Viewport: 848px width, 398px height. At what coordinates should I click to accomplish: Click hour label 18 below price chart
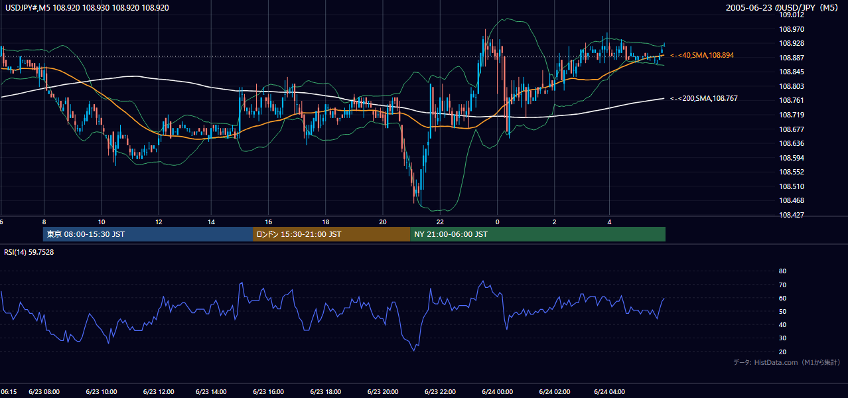(x=325, y=222)
